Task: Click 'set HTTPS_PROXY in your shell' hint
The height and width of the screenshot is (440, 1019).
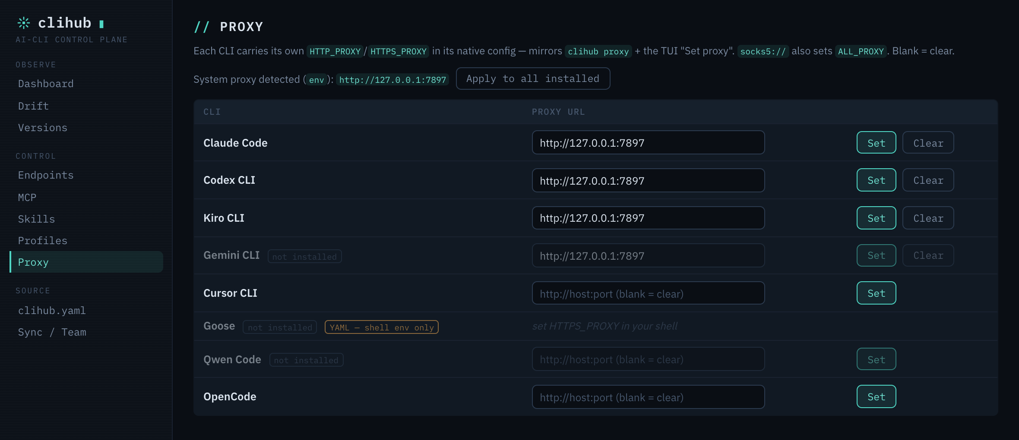Action: 604,326
